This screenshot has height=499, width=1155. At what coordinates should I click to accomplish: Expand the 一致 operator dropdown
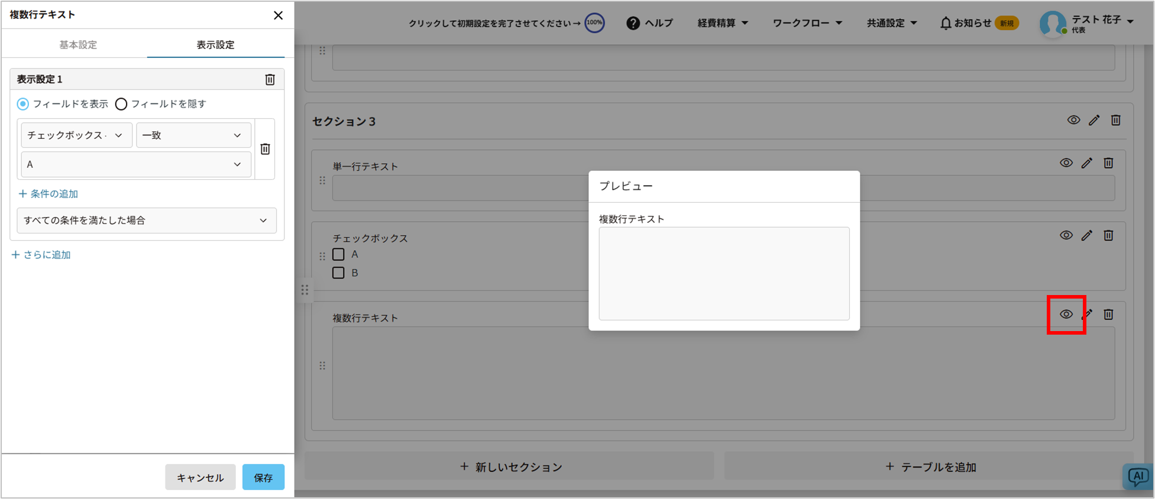coord(193,135)
